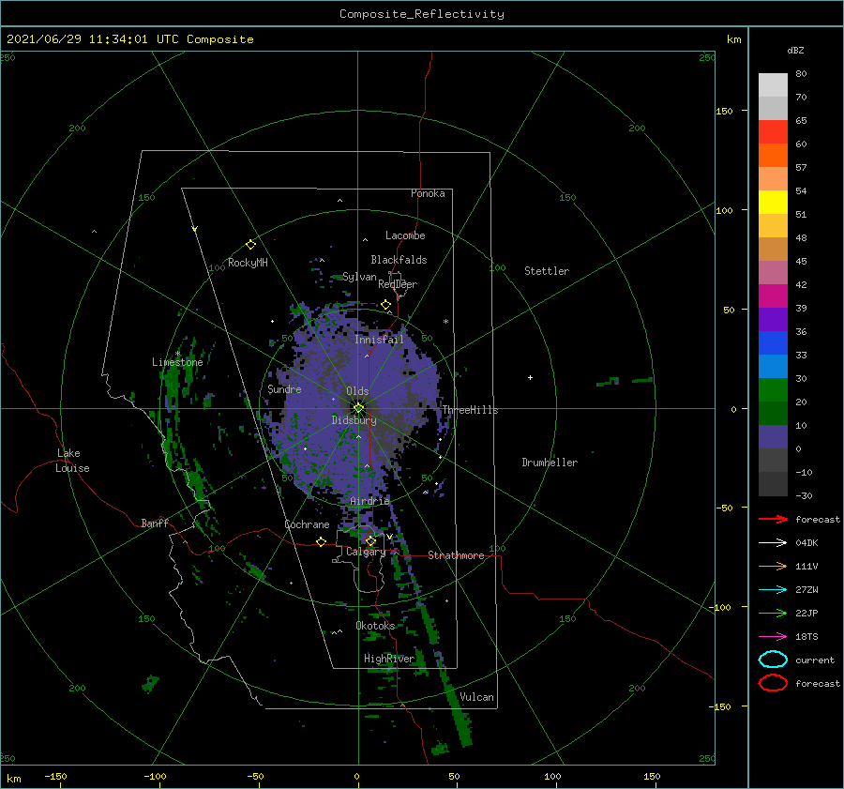Viewport: 844px width, 789px height.
Task: Click the 51 dBZ yellow color swatch
Action: [x=773, y=202]
